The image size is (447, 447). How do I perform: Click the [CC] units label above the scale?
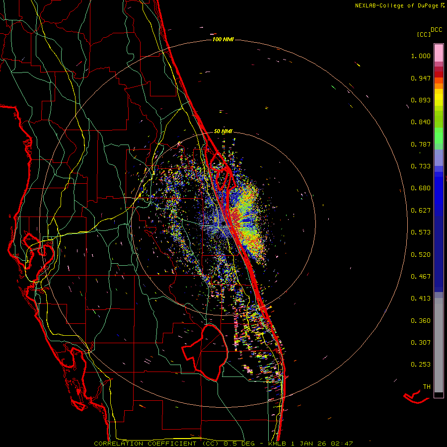[424, 34]
